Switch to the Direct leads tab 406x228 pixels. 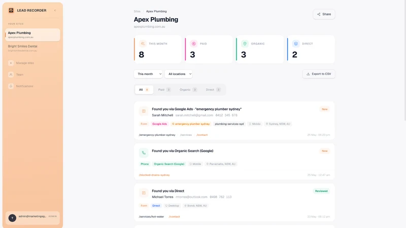point(213,90)
